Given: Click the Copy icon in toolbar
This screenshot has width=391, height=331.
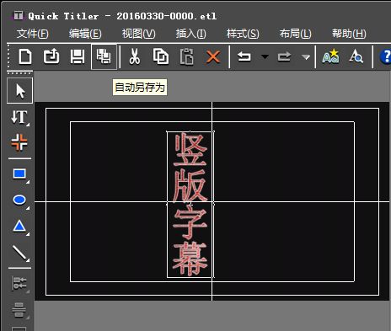Looking at the screenshot, I should (x=161, y=56).
